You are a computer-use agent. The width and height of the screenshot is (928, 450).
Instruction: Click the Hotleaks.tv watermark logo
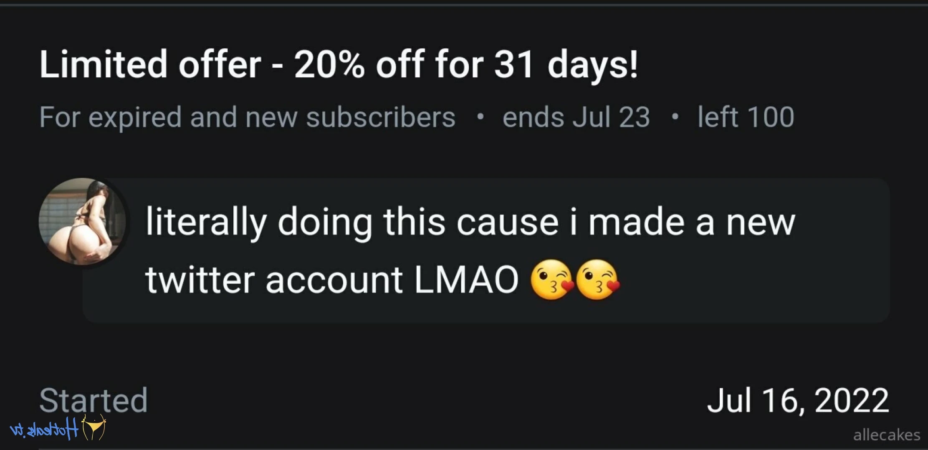point(58,429)
